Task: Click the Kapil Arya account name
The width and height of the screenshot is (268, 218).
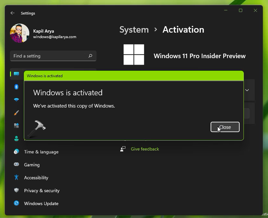Action: (44, 31)
